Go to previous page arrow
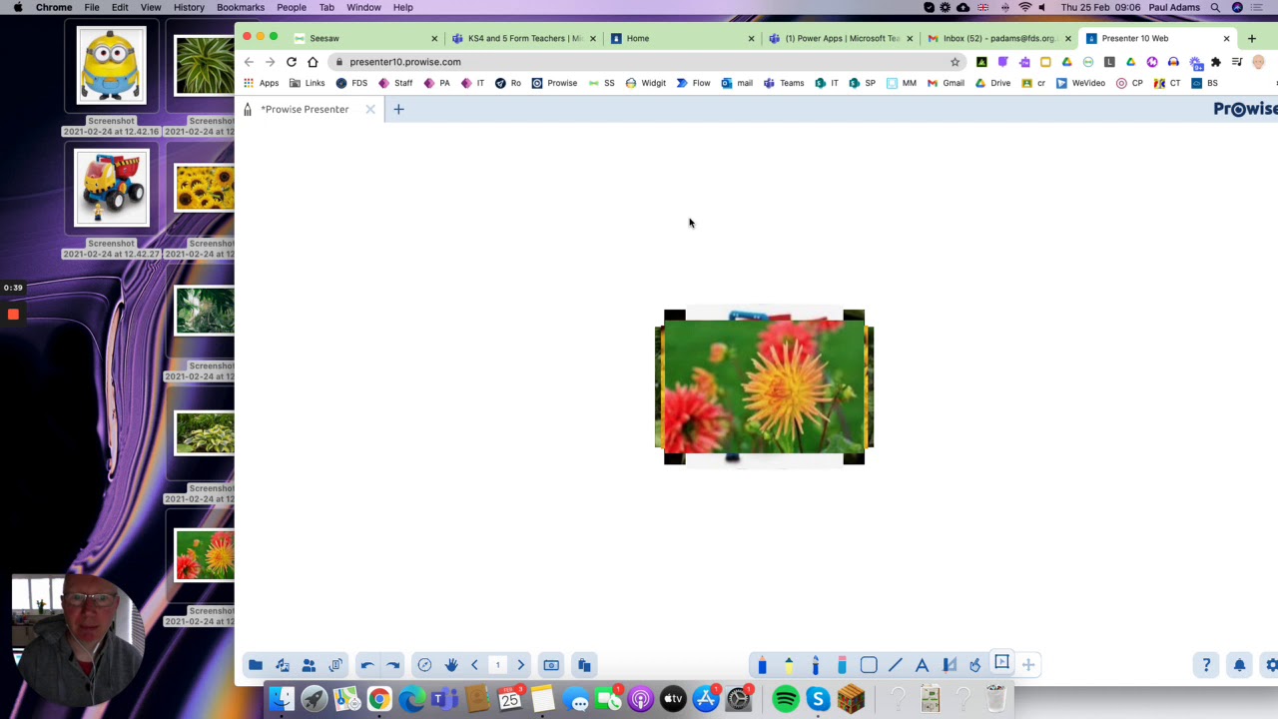 pos(474,665)
